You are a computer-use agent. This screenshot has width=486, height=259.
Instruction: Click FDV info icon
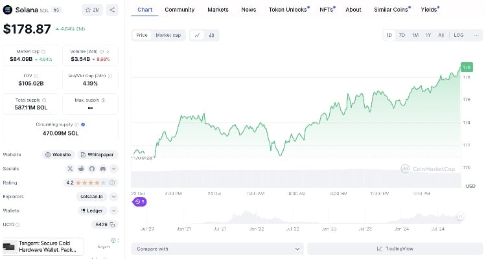tap(36, 76)
